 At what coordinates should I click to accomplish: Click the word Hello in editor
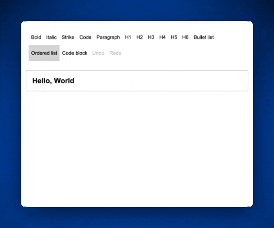click(42, 81)
